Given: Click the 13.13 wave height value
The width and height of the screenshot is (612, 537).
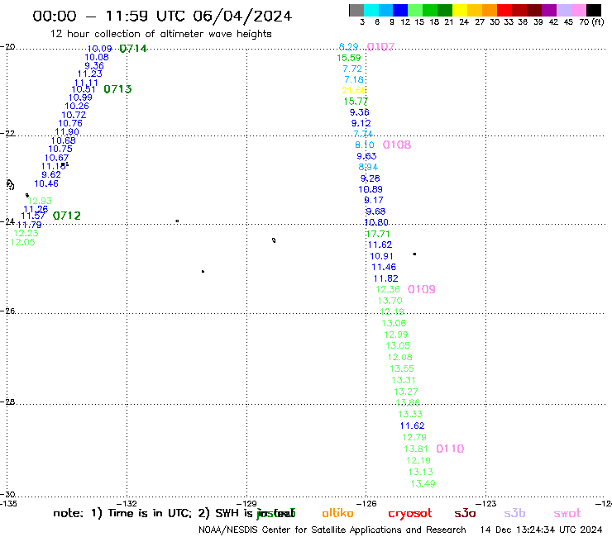Looking at the screenshot, I should pos(420,472).
